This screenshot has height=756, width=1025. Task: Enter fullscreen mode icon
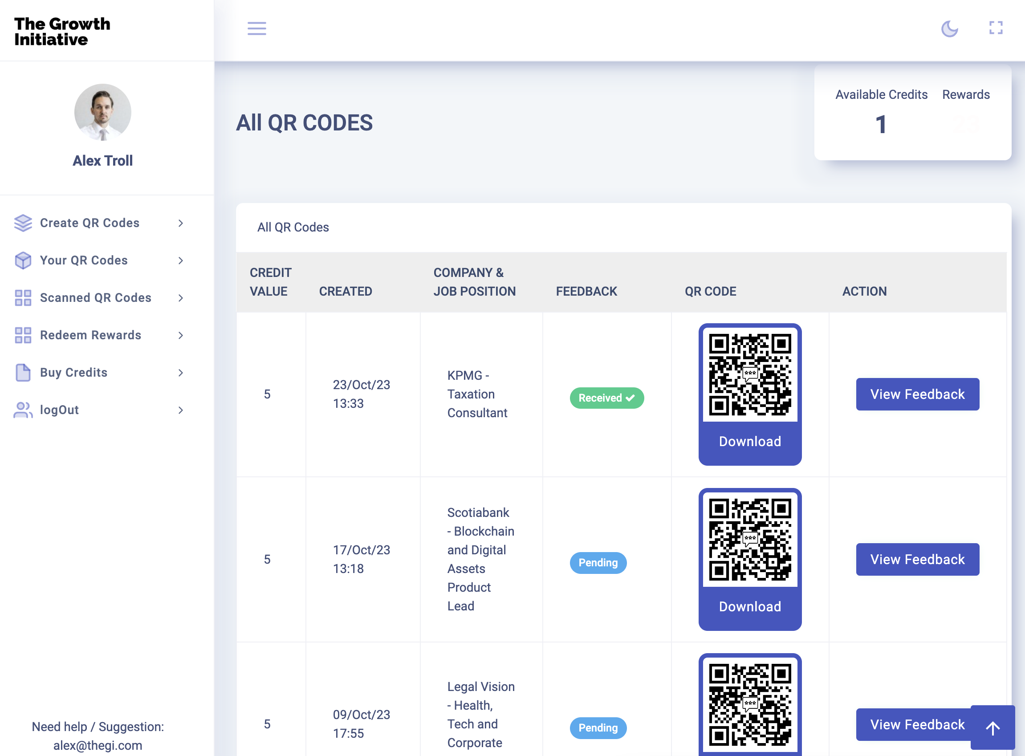coord(996,28)
